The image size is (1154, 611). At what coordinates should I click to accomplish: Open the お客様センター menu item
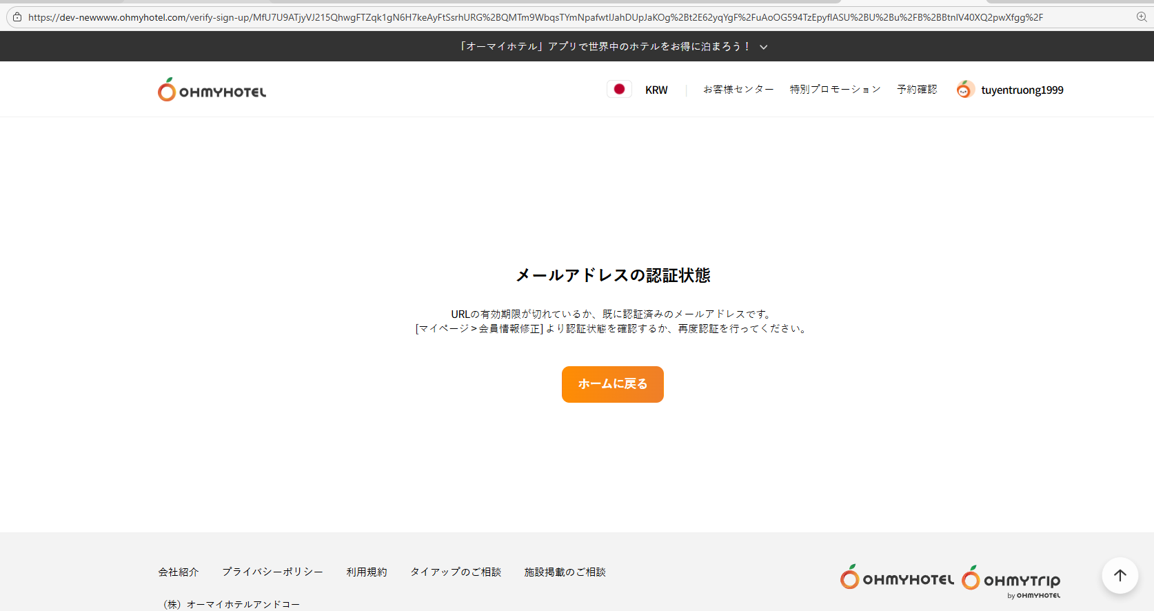[x=738, y=90]
